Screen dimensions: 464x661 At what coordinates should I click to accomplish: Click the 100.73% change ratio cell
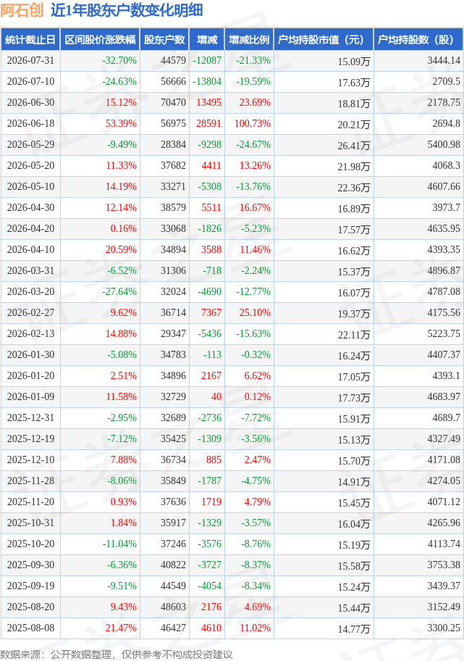(x=253, y=123)
